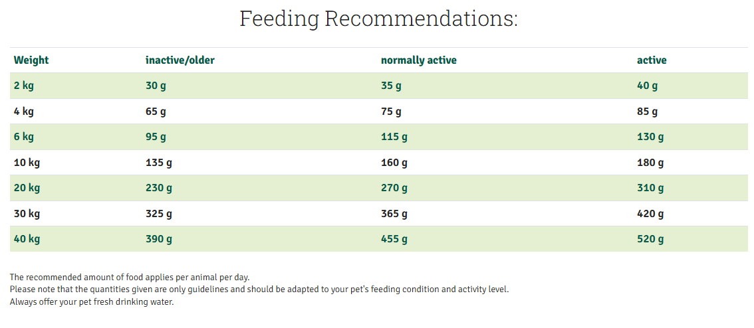Viewport: 754px width, 328px height.
Task: Click the 6 kg weight cell
Action: 23,137
